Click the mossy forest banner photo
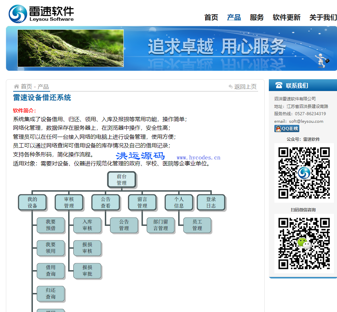Screen dimensions: 337x312 pos(71,48)
